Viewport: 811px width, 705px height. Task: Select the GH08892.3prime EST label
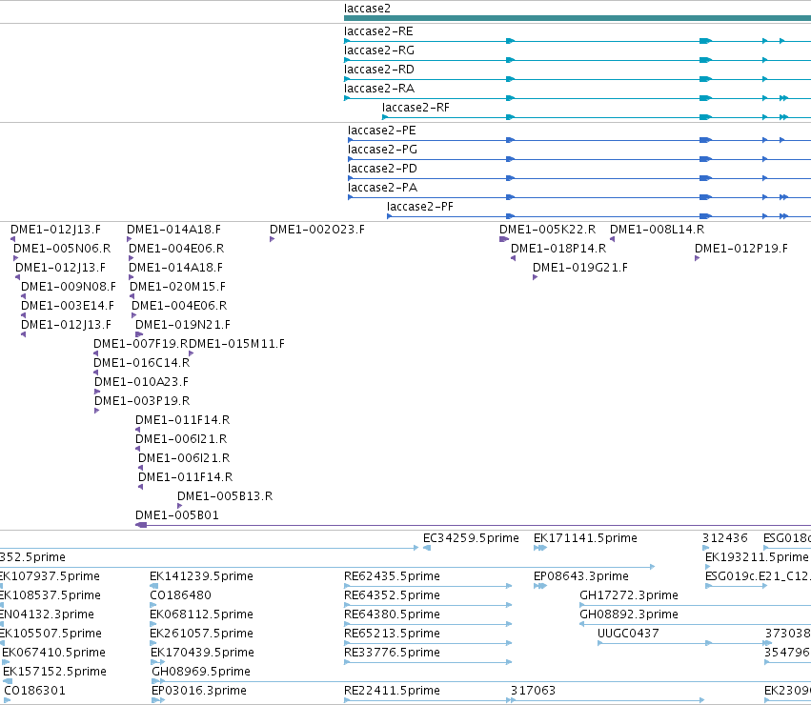(629, 615)
